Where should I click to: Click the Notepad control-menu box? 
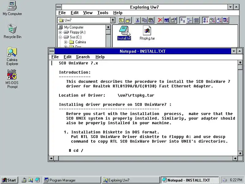(51, 51)
